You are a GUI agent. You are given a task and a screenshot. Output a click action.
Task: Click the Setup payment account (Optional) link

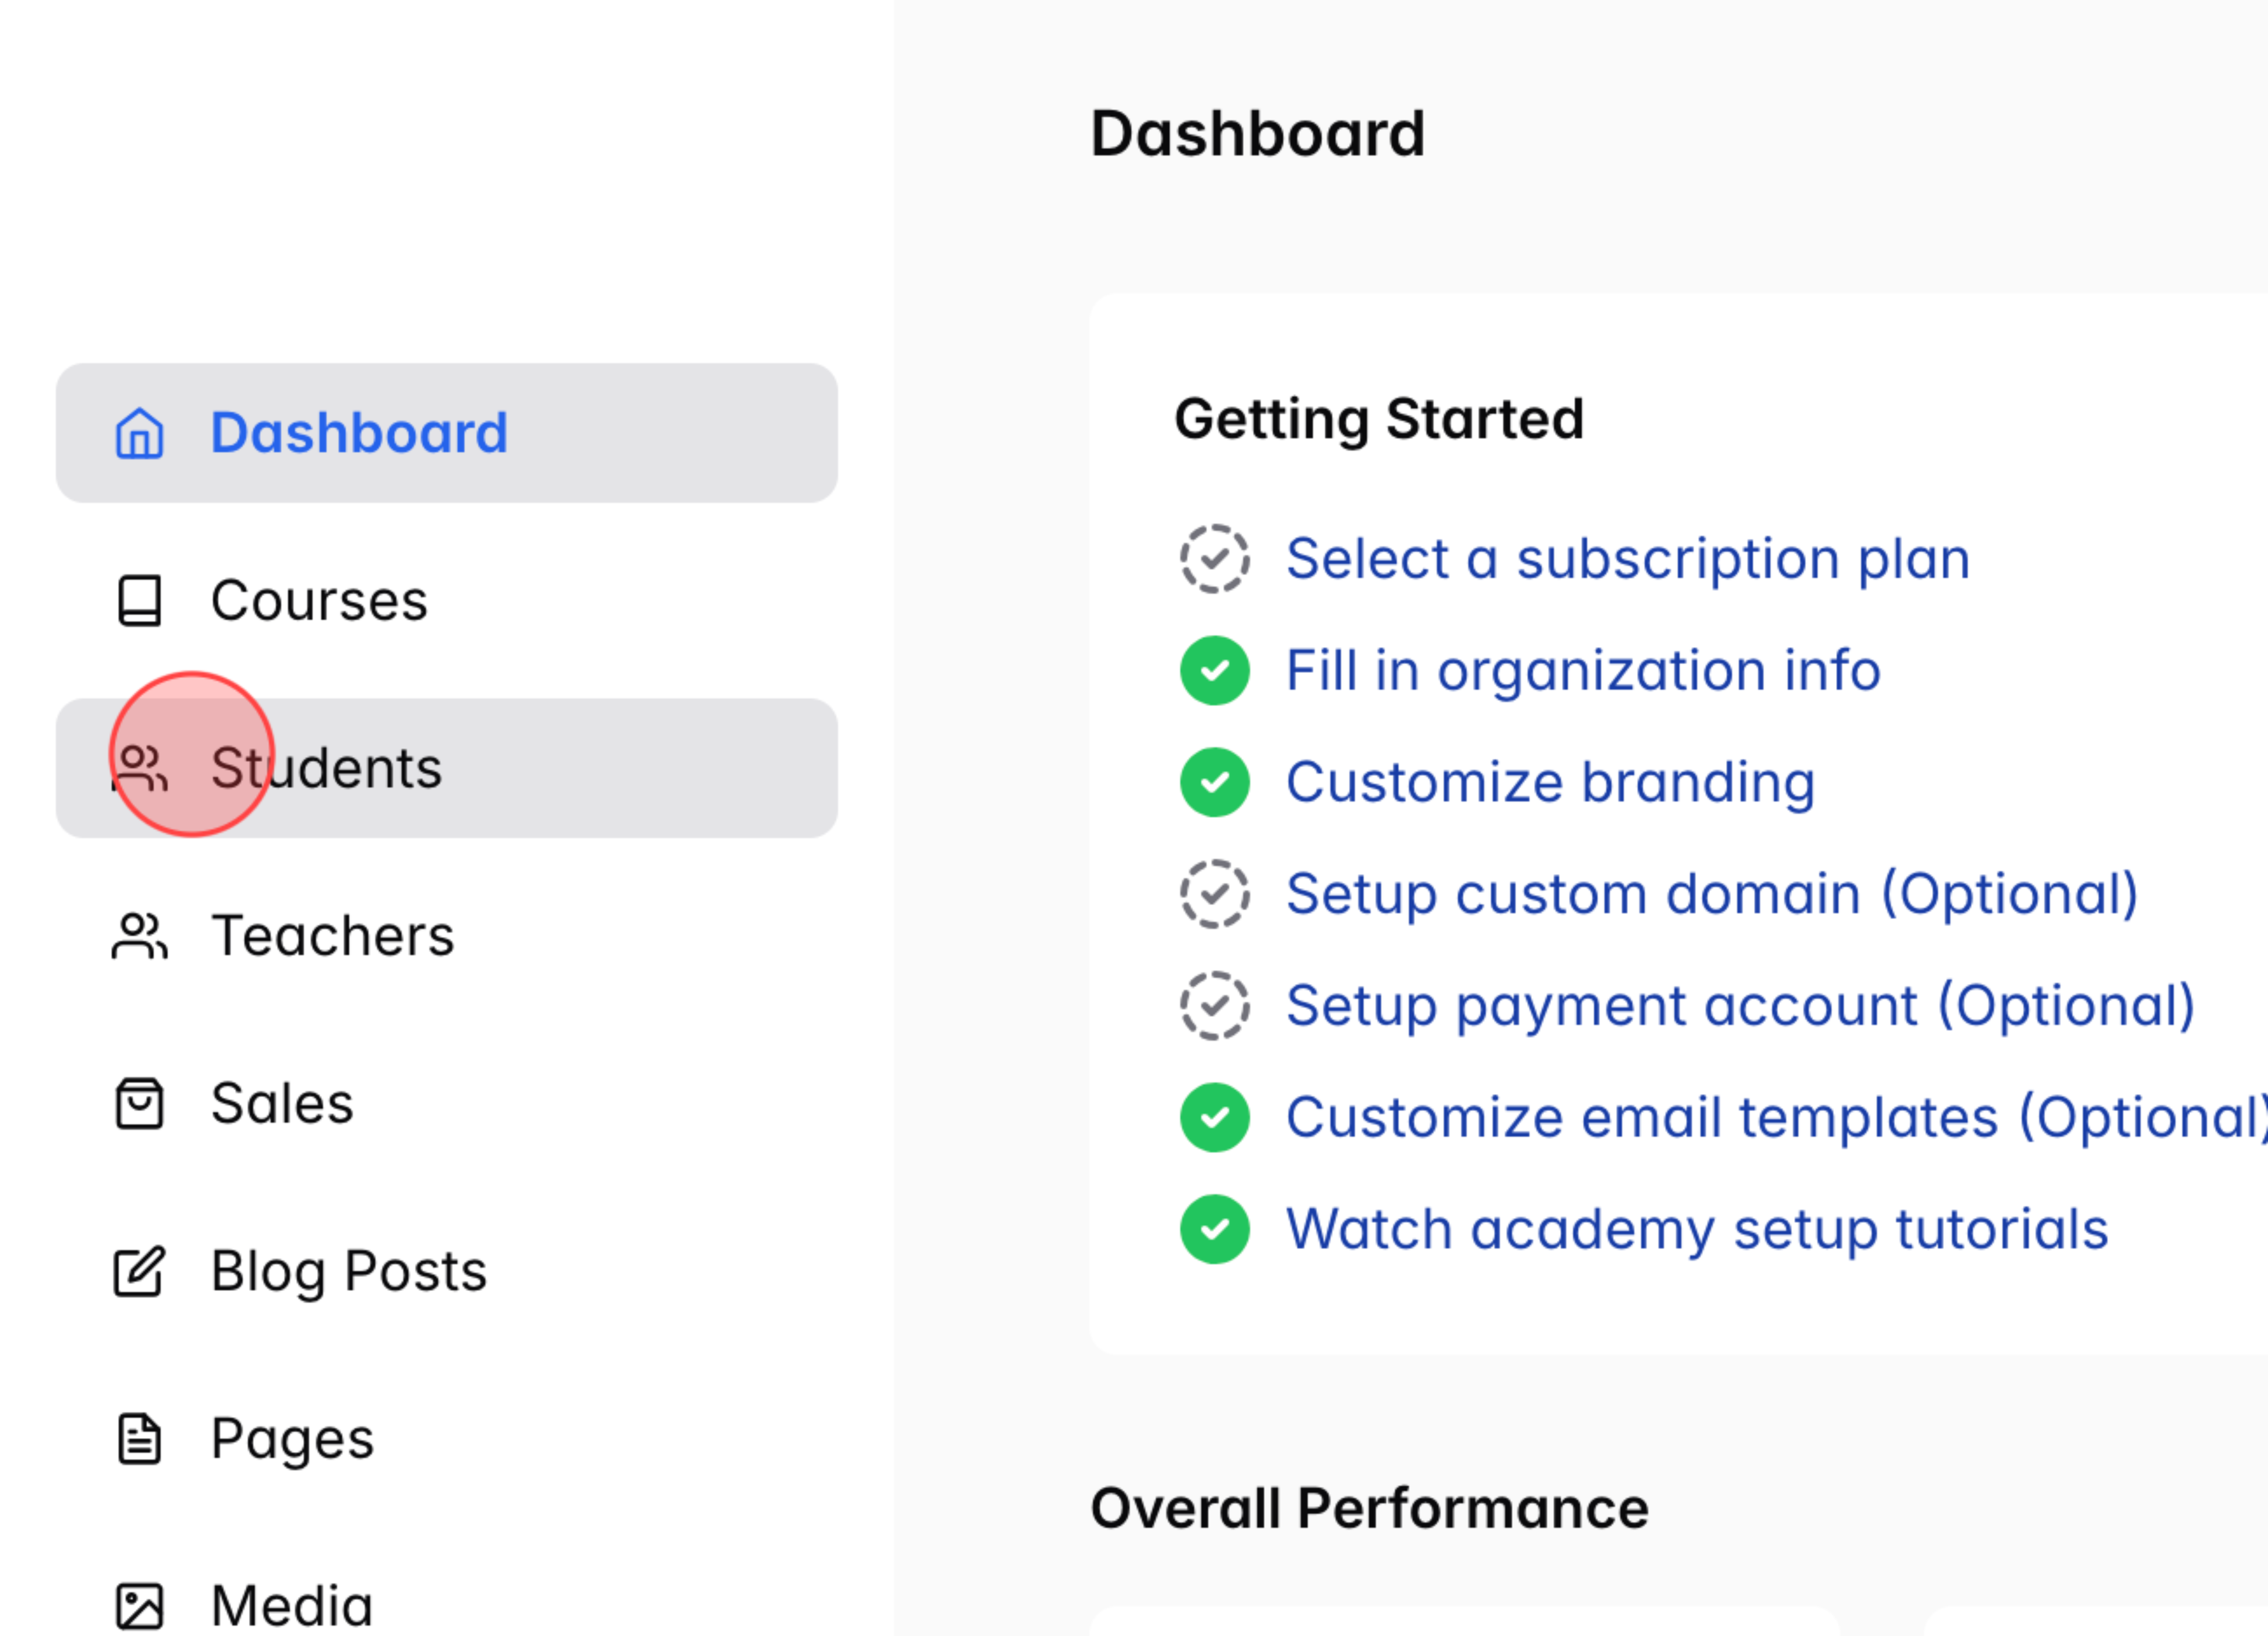click(x=1740, y=1005)
